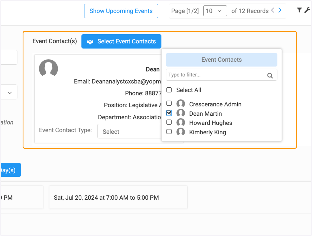Check the Kimberly King checkbox

point(169,132)
